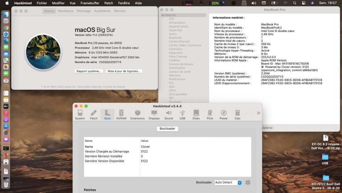The width and height of the screenshot is (342, 193).
Task: Open the Fichier menu
Action: tap(42, 3)
